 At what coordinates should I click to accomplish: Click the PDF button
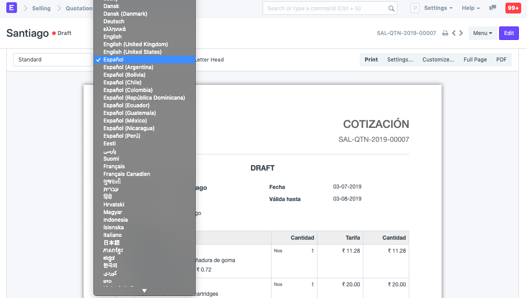[501, 60]
